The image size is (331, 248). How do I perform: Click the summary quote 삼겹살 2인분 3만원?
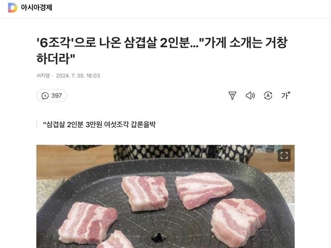click(99, 125)
